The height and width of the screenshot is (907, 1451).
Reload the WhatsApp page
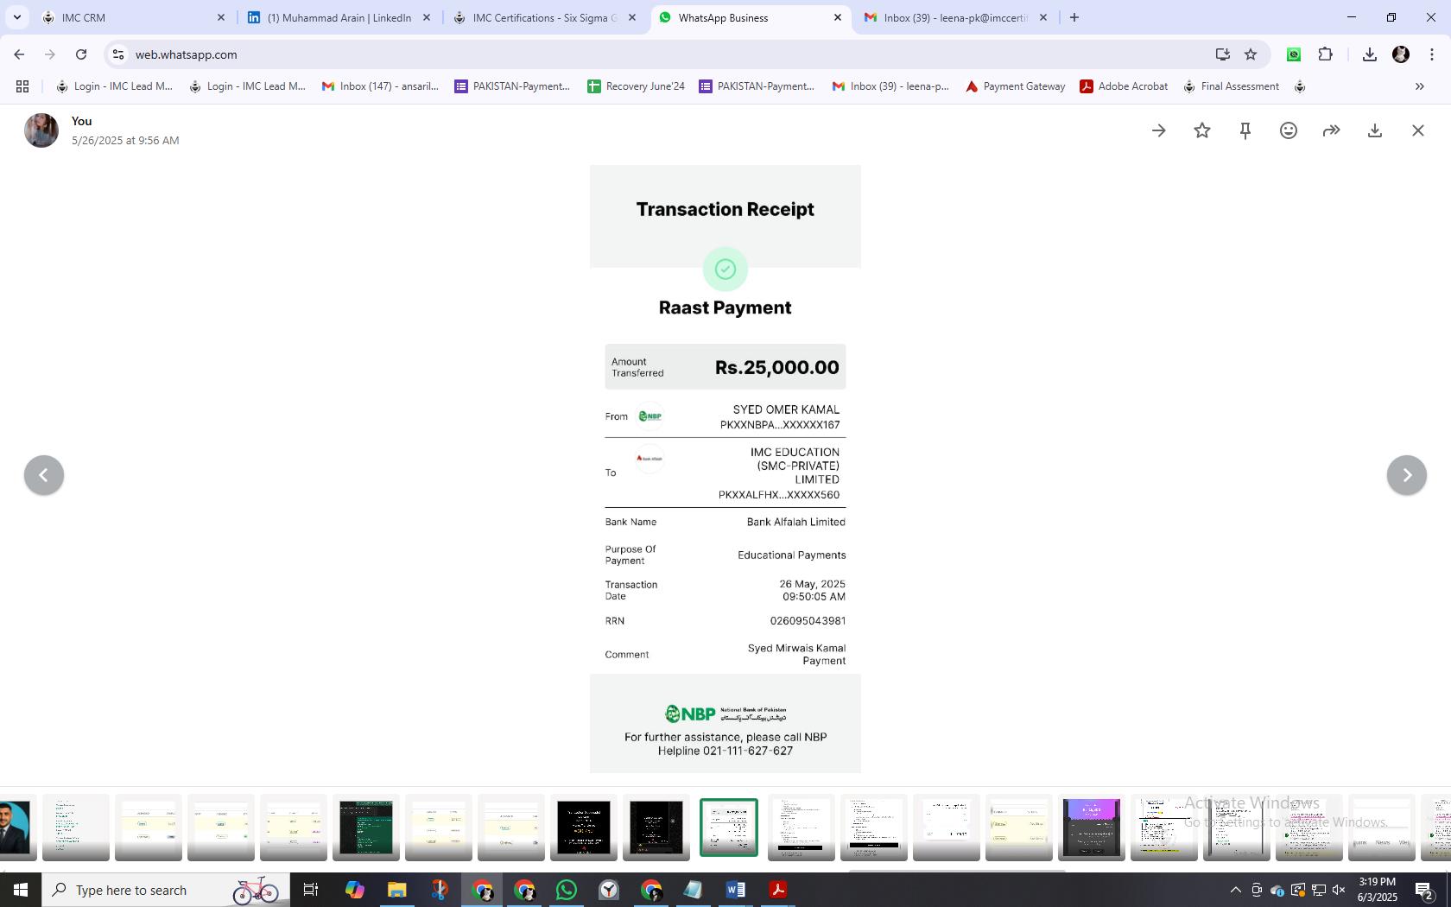(x=81, y=54)
